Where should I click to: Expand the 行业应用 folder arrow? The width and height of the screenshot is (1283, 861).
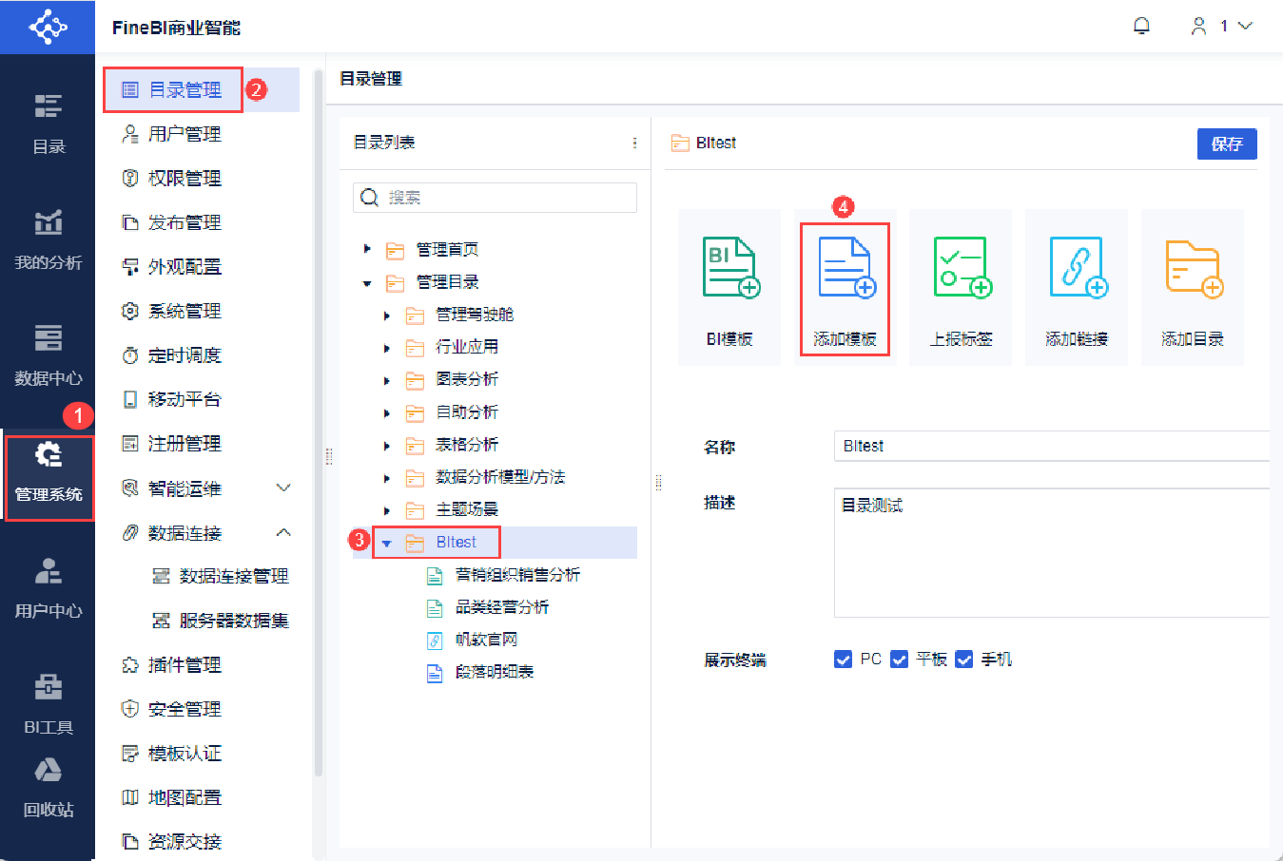[x=387, y=347]
